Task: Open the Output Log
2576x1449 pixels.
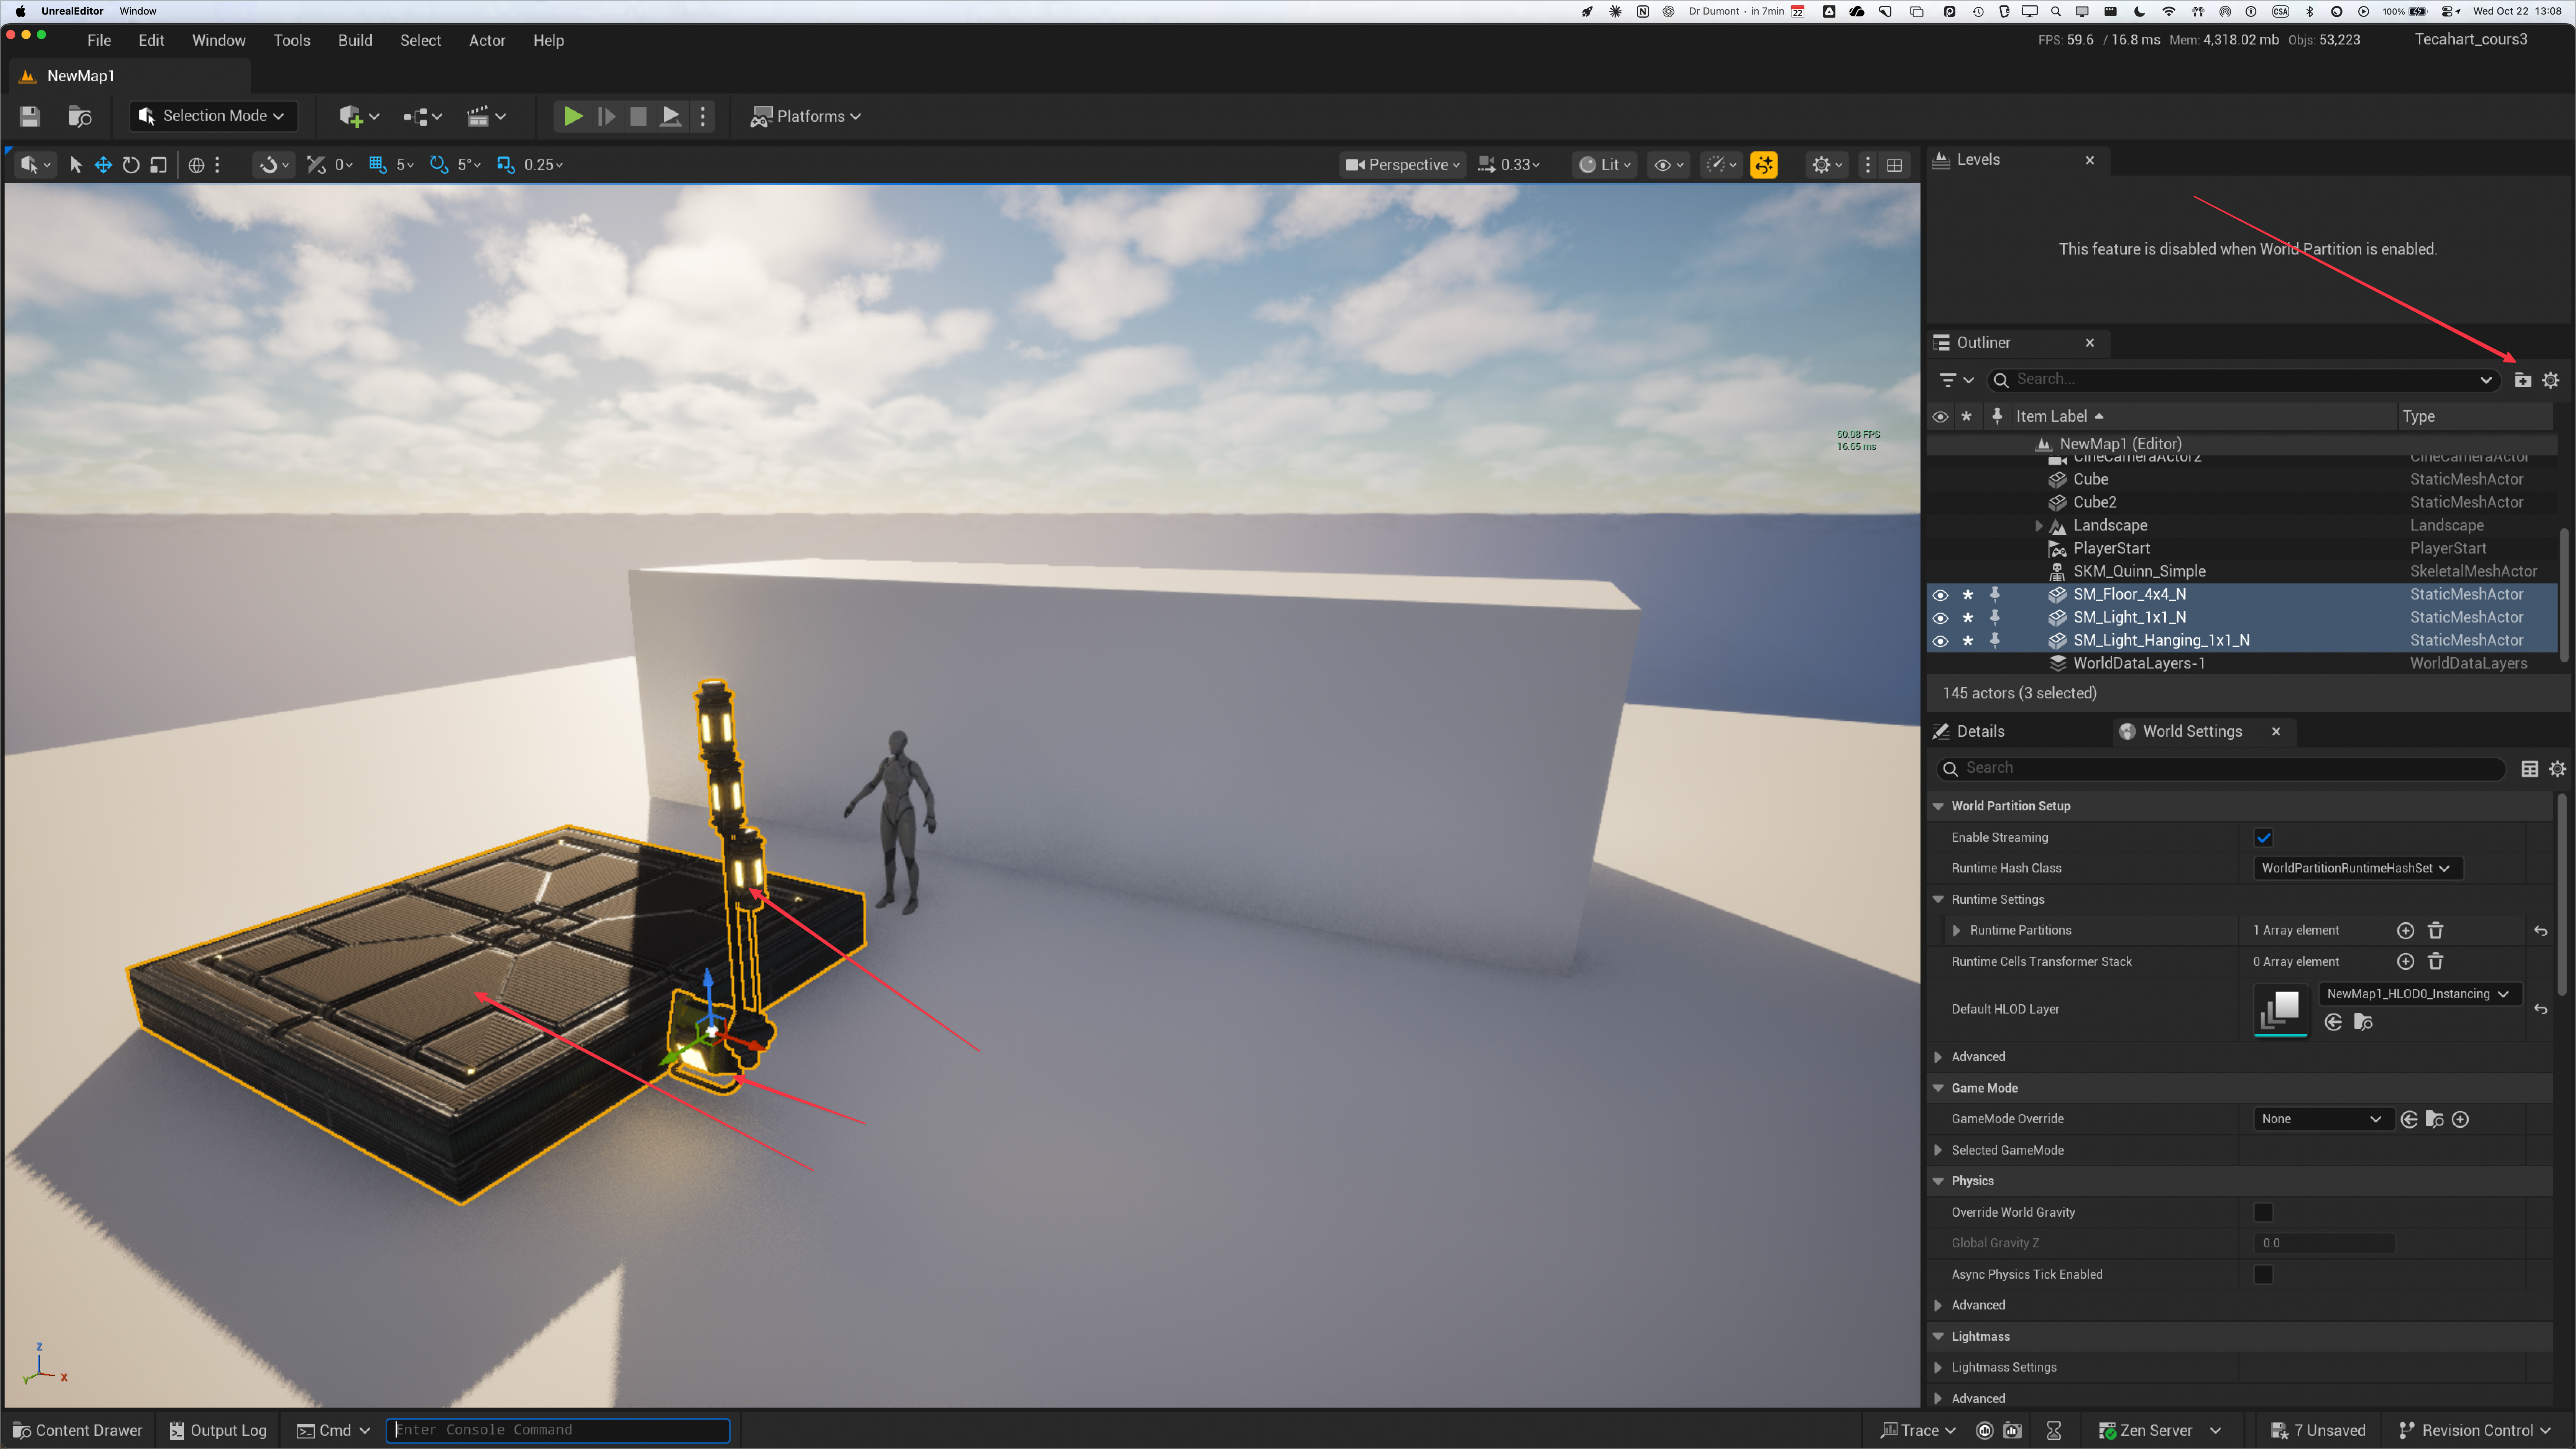Action: pos(218,1431)
